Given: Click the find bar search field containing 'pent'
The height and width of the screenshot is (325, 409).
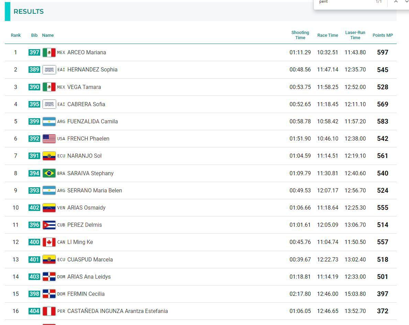Looking at the screenshot, I should tap(344, 2).
